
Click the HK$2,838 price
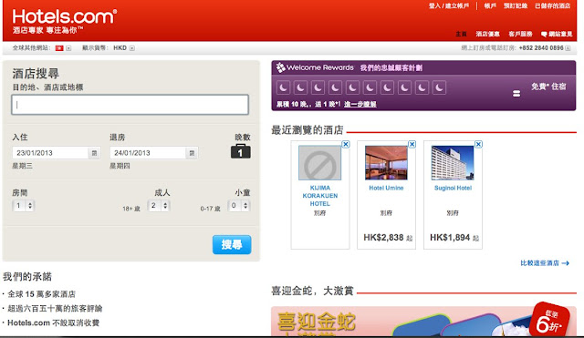click(383, 238)
